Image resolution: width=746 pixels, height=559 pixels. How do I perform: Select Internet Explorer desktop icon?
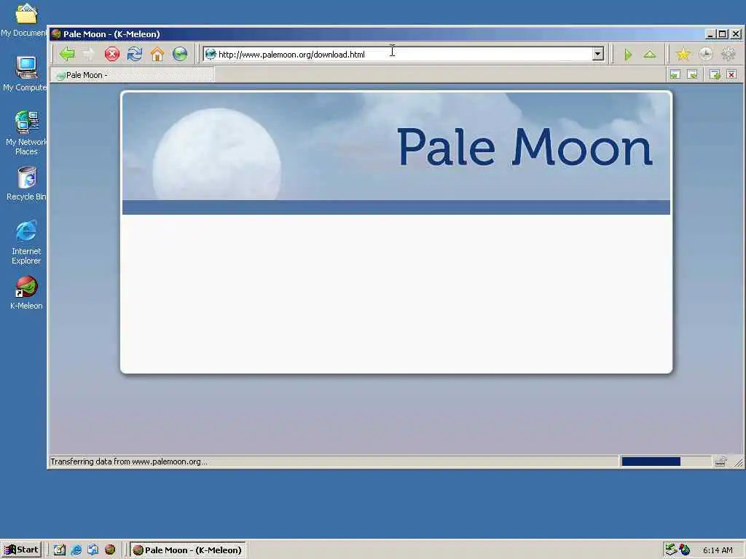(x=26, y=242)
